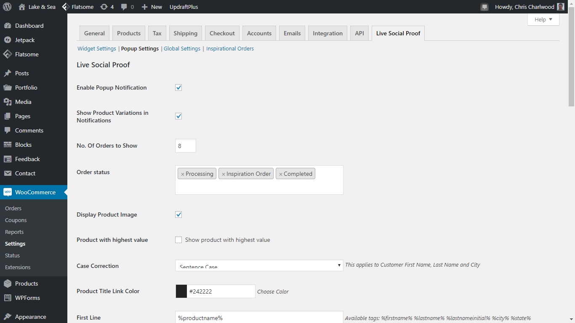Open UpdraftPlus in admin bar

pyautogui.click(x=184, y=7)
